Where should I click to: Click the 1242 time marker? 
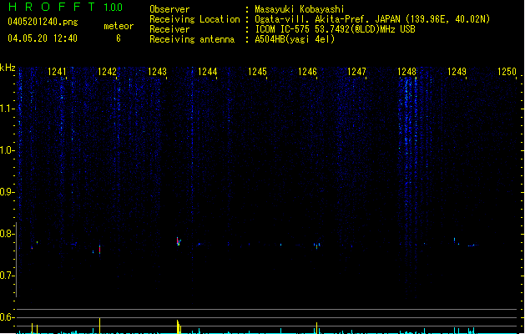tap(107, 71)
